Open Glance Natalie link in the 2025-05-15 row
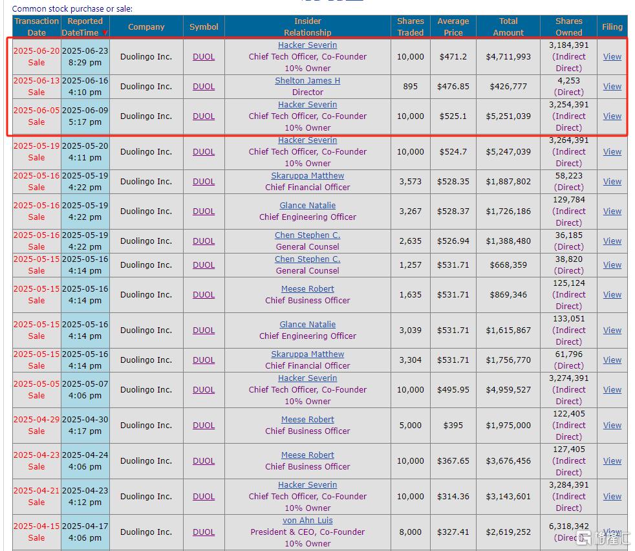The width and height of the screenshot is (635, 551). coord(307,325)
